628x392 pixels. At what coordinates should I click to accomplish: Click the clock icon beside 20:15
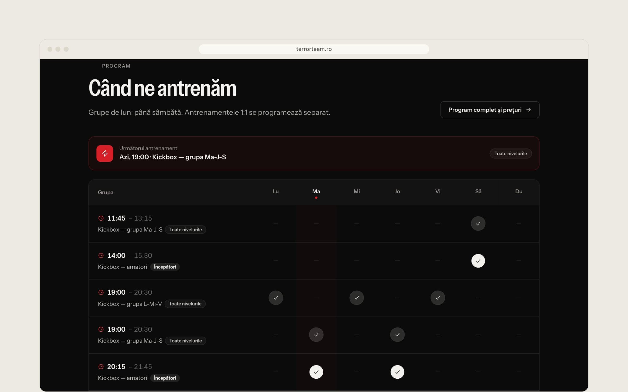coord(101,367)
